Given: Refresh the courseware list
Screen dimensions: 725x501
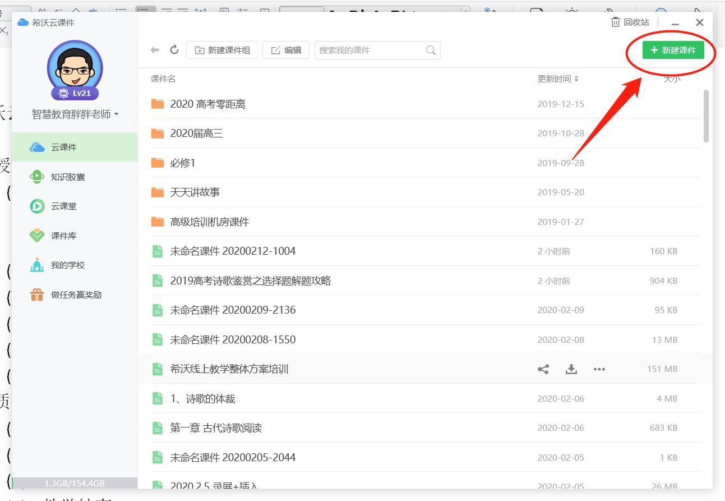Looking at the screenshot, I should point(174,49).
